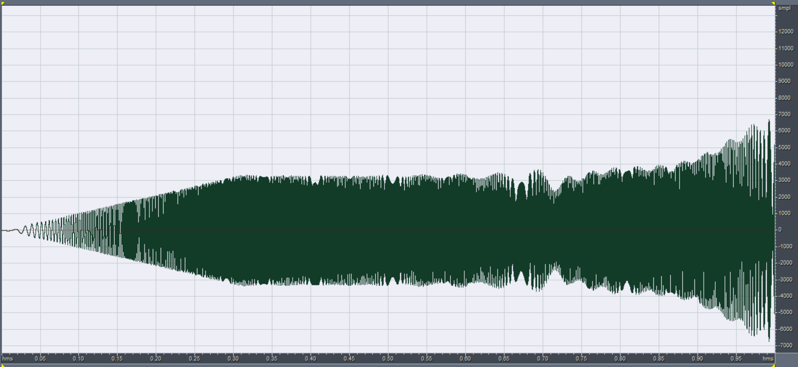Click the 0.05 mark on the time ruler
Image resolution: width=798 pixels, height=367 pixels.
pyautogui.click(x=40, y=359)
